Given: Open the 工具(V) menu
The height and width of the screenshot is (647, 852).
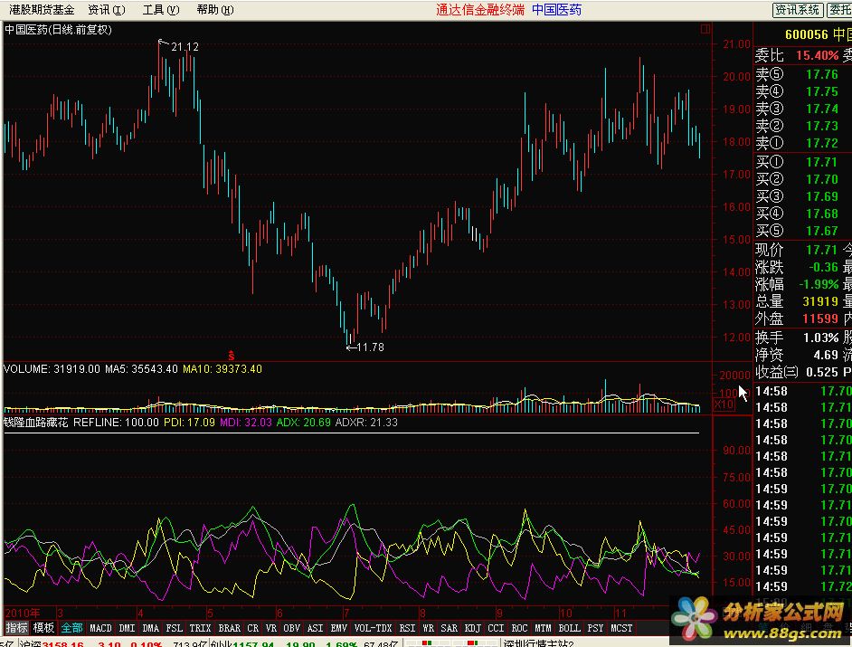Looking at the screenshot, I should (x=161, y=10).
